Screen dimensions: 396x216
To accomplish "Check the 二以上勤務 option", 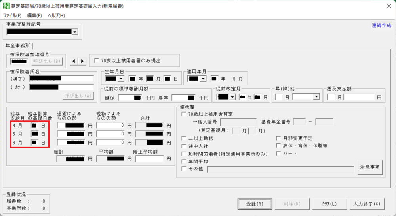I will 184,138.
